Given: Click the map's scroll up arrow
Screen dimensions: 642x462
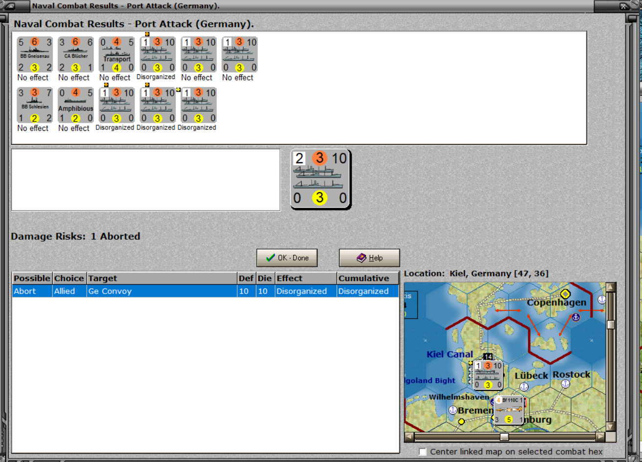Looking at the screenshot, I should click(x=611, y=287).
